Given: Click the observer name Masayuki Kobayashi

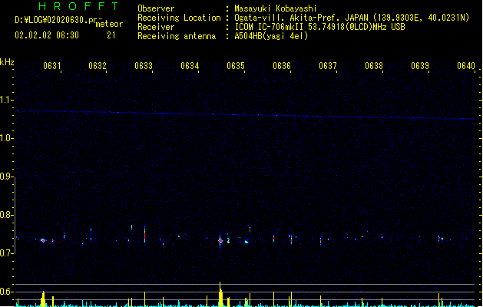Looking at the screenshot, I should pos(276,8).
